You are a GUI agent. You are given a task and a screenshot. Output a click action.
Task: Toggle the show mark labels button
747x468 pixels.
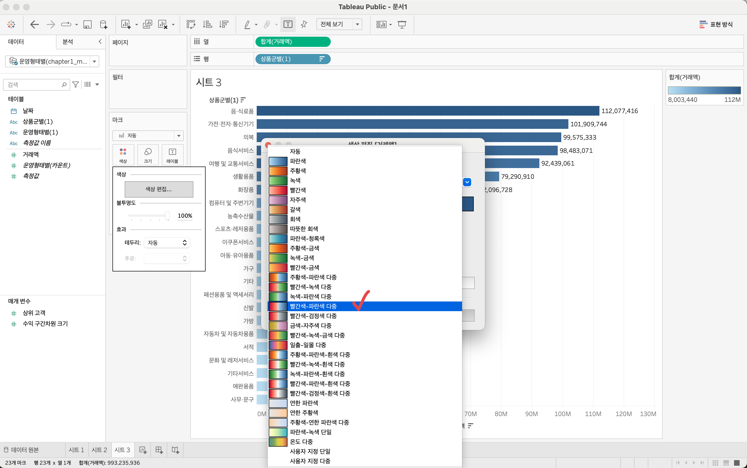point(288,24)
